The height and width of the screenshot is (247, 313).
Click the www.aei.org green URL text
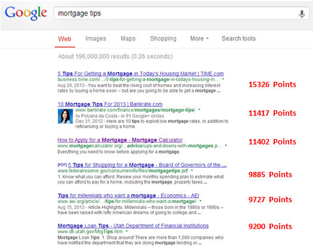click(127, 201)
